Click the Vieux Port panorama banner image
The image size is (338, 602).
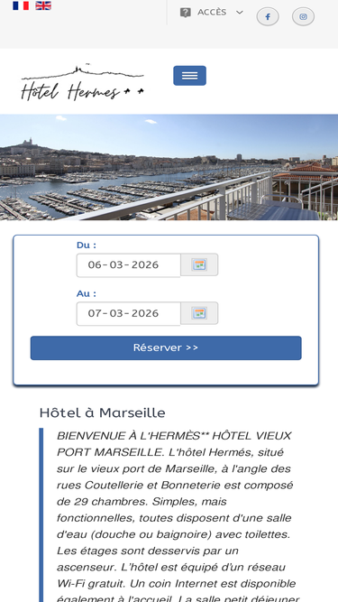coord(169,167)
